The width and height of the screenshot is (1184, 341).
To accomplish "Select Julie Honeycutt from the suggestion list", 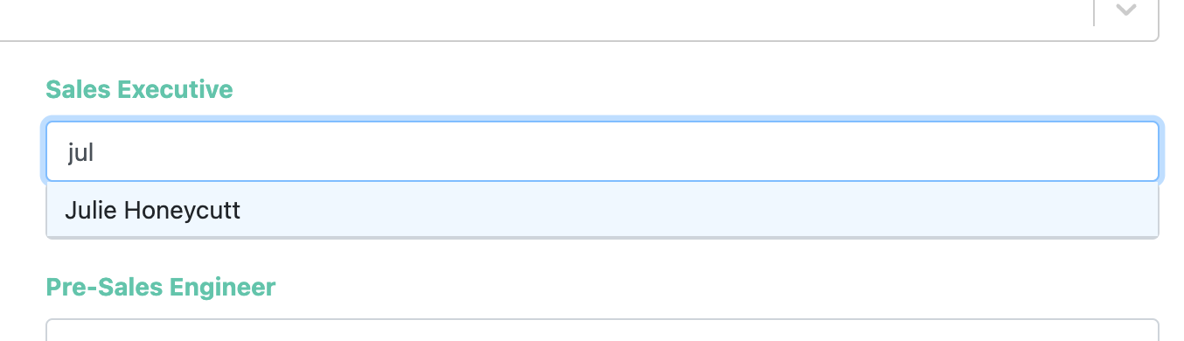I will click(x=602, y=210).
